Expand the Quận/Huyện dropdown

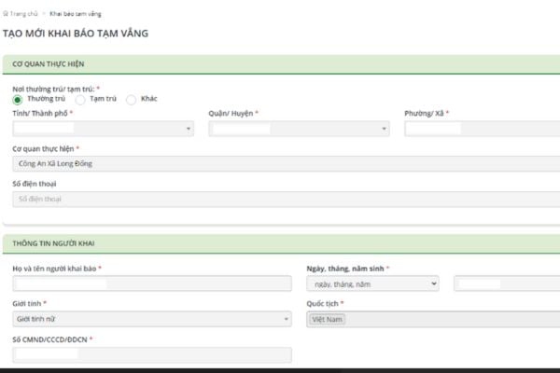point(299,129)
